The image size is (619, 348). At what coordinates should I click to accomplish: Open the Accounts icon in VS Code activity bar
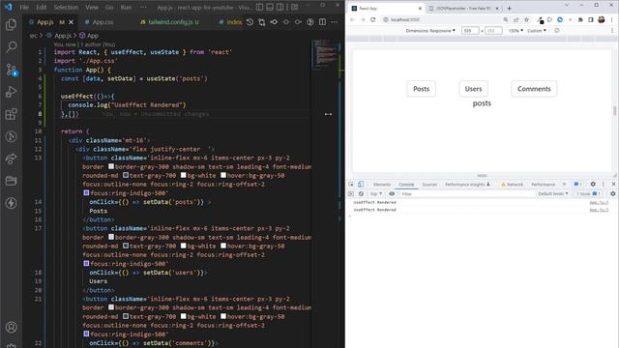tap(11, 327)
